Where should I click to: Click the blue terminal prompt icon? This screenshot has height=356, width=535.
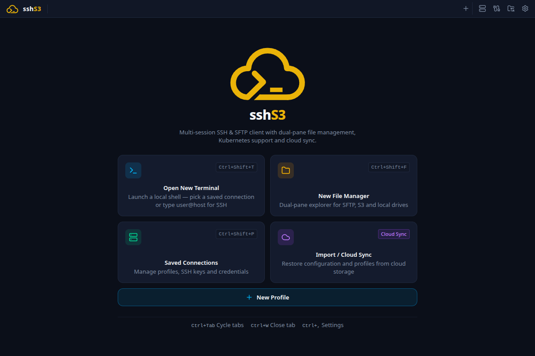tap(133, 170)
